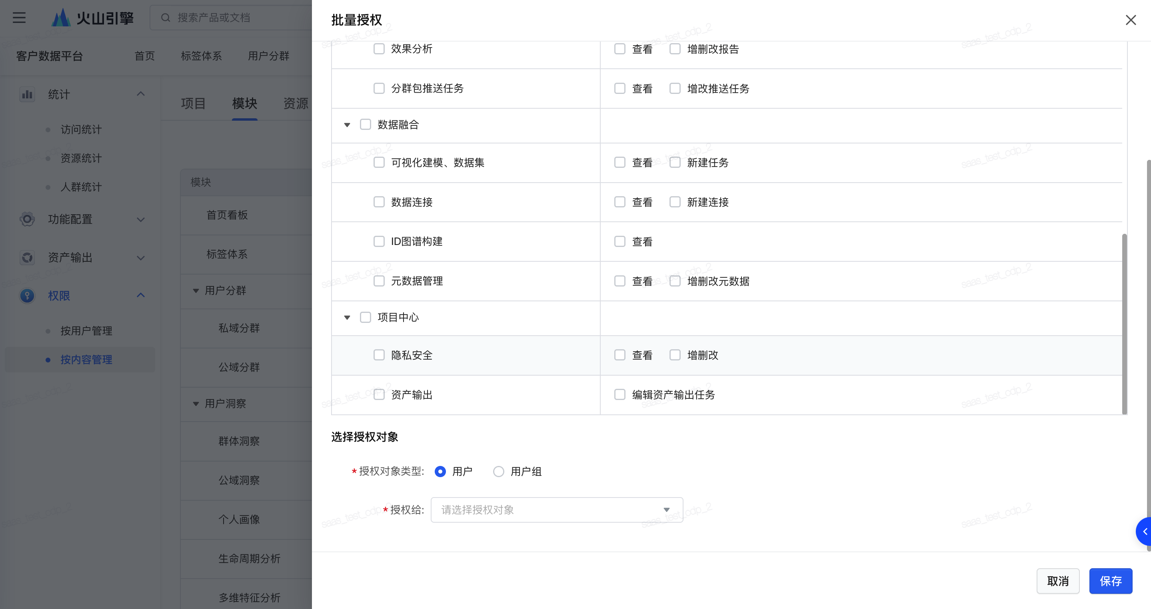The height and width of the screenshot is (609, 1151).
Task: Check the 分群包推送任务 checkbox
Action: coord(379,88)
